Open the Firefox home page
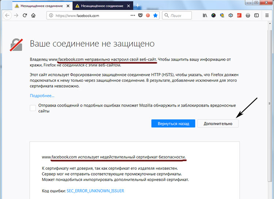The width and height of the screenshot is (274, 199). [33, 16]
